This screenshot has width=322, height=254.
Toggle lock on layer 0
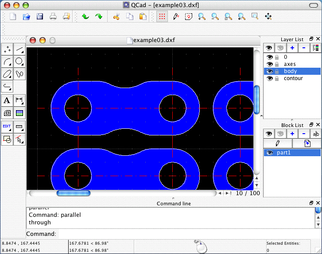276,57
